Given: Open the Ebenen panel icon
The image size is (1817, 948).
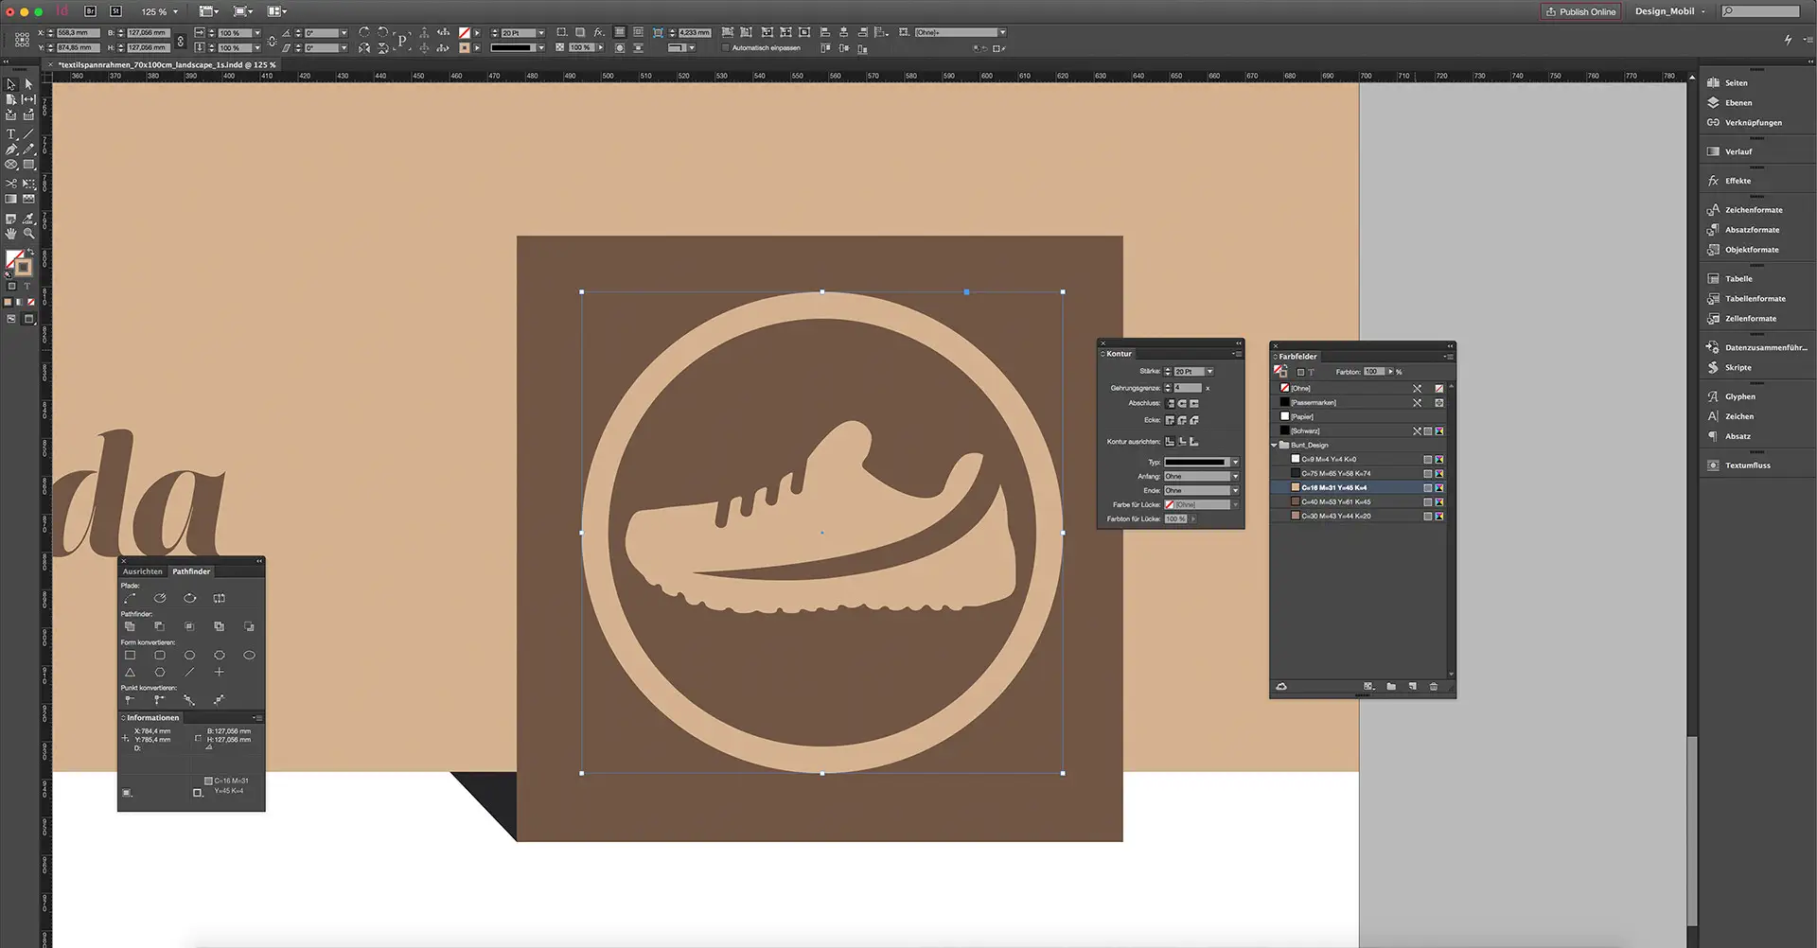Looking at the screenshot, I should click(1714, 102).
